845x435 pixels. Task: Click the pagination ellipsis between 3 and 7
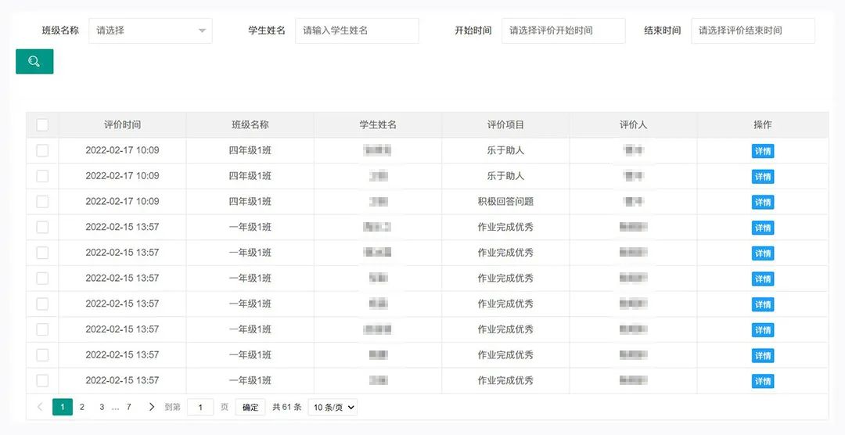115,408
